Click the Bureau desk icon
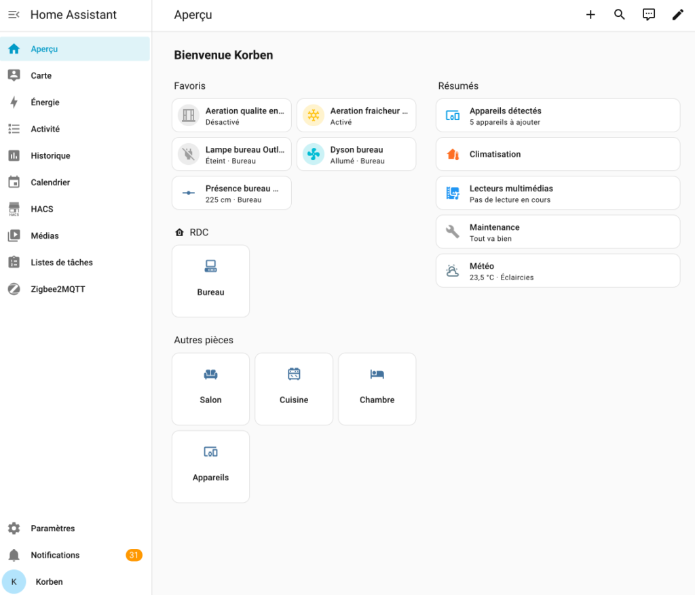Viewport: 695px width, 595px height. [x=210, y=266]
